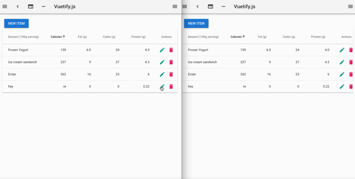The width and height of the screenshot is (355, 179).
Task: Click Dessert (100g serving) header in left table
Action: (23, 37)
